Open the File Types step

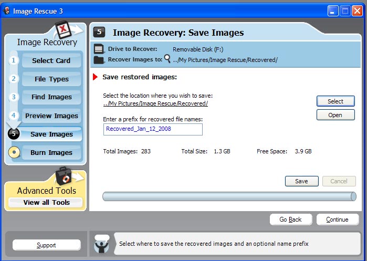(x=51, y=79)
